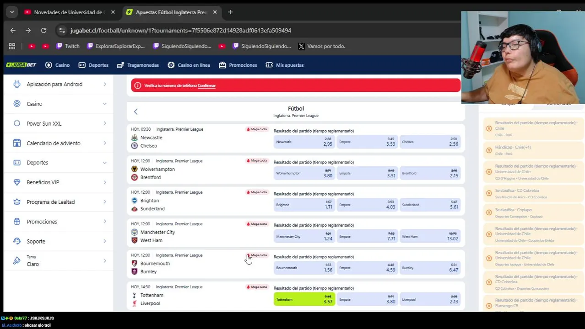Select Newcastle win odds 2.95
The width and height of the screenshot is (585, 329).
click(304, 142)
